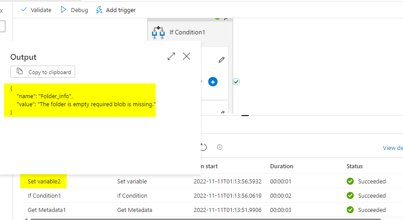Open the info icon beside refresh
The image size is (403, 220).
point(220,147)
